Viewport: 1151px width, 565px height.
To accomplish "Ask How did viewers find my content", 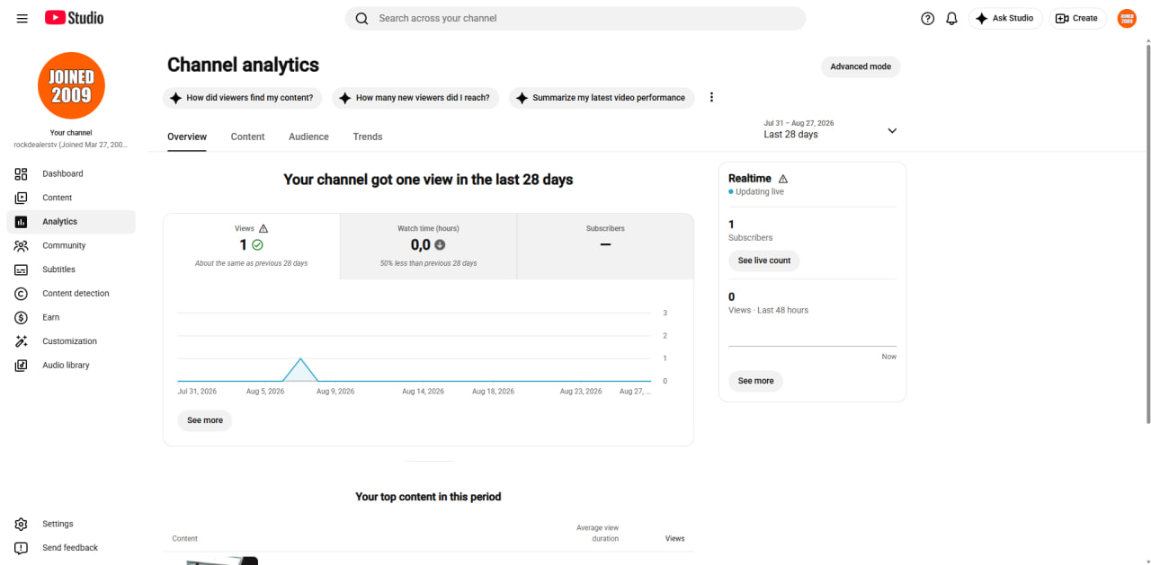I will [243, 98].
